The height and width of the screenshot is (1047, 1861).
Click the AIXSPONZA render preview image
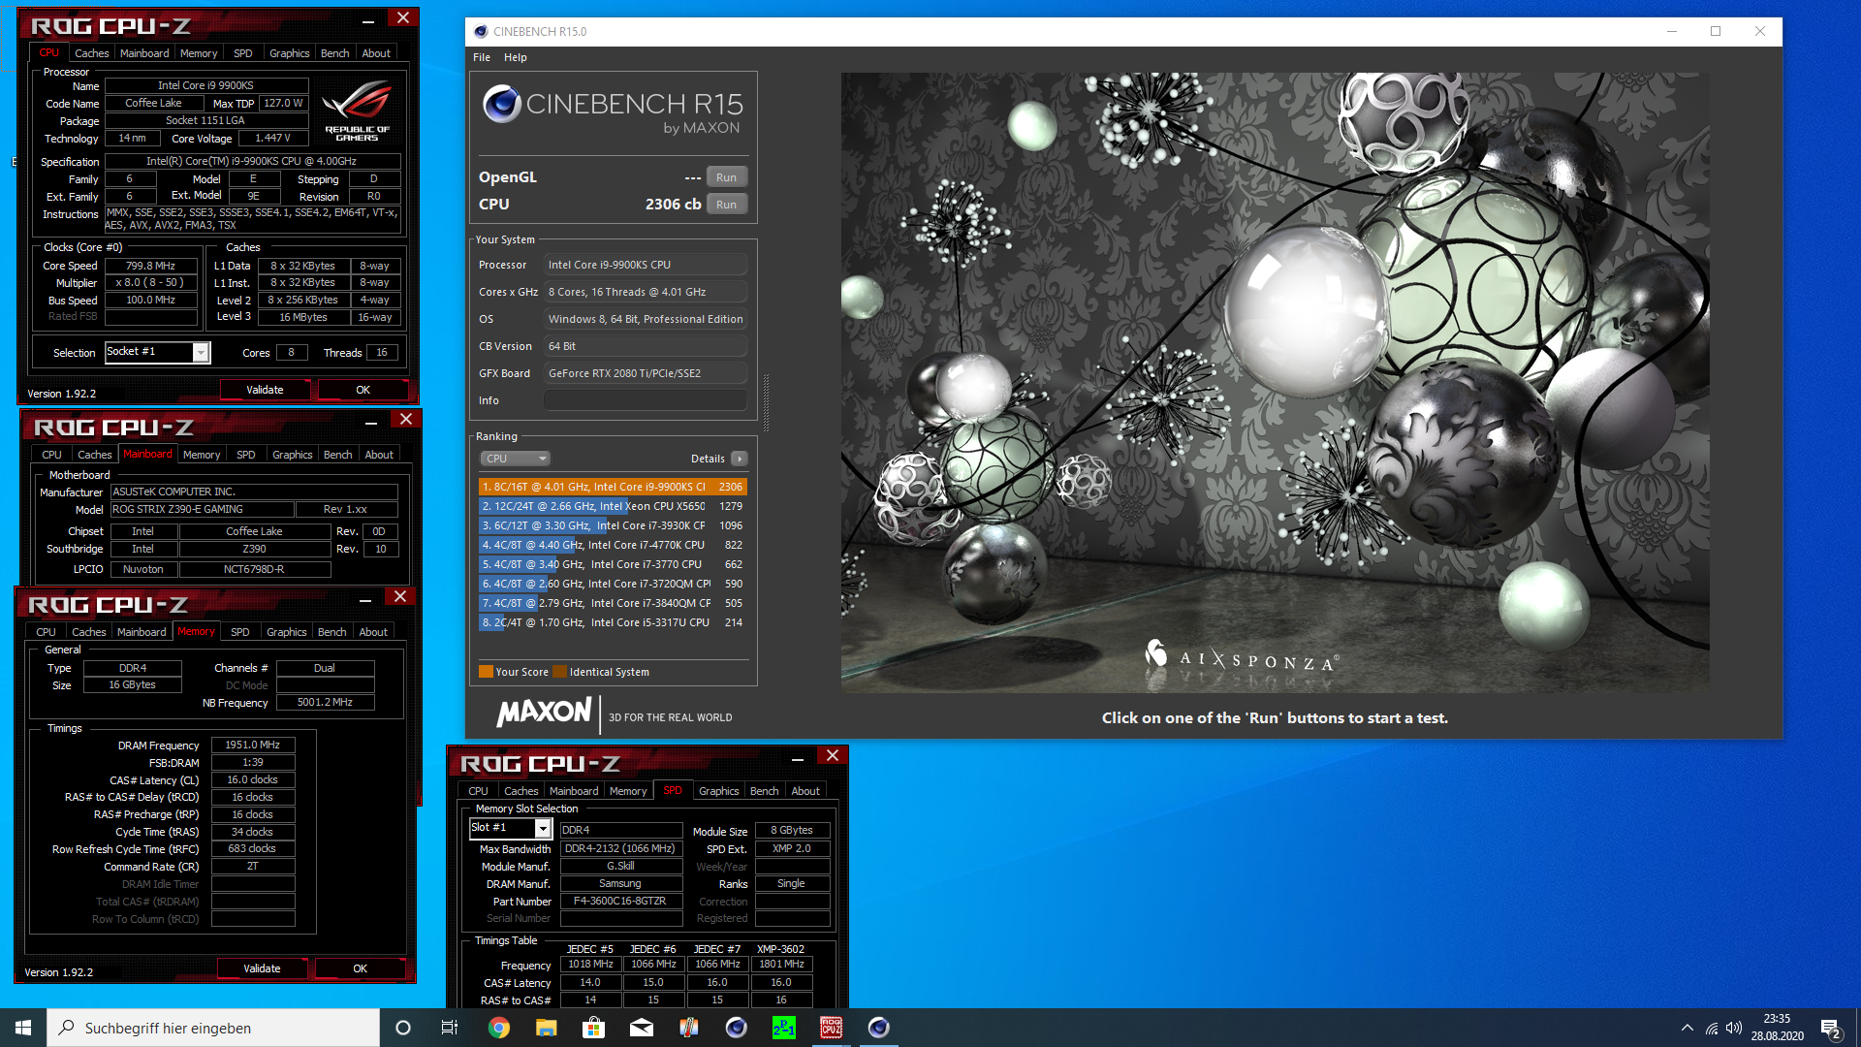[1275, 383]
